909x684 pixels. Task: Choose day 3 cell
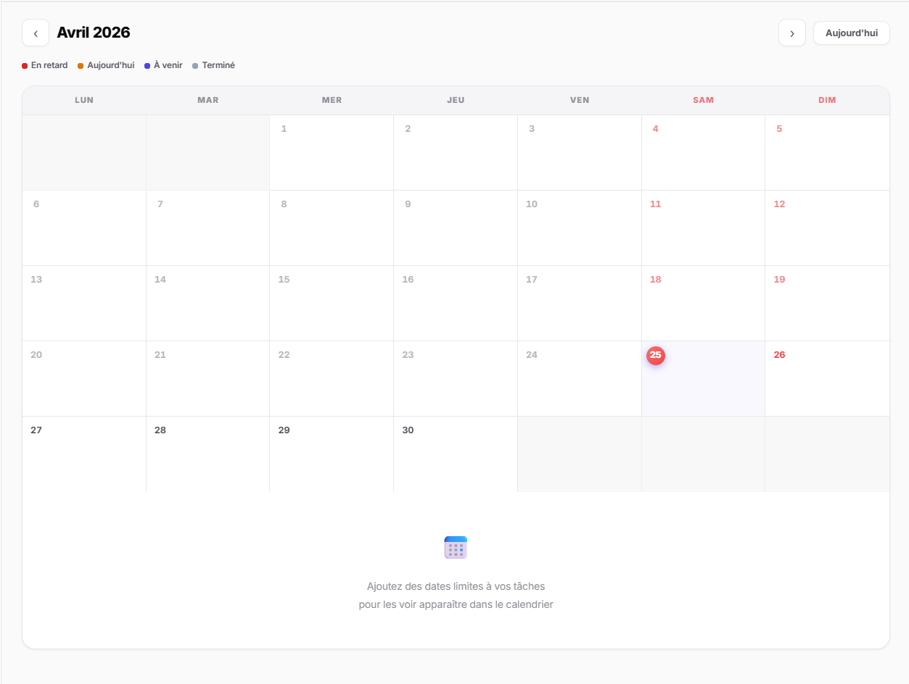pos(580,153)
